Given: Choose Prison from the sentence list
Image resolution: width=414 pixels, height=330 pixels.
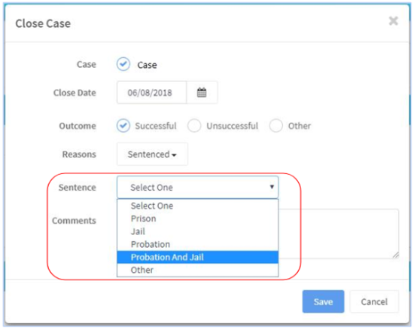Looking at the screenshot, I should click(x=197, y=218).
